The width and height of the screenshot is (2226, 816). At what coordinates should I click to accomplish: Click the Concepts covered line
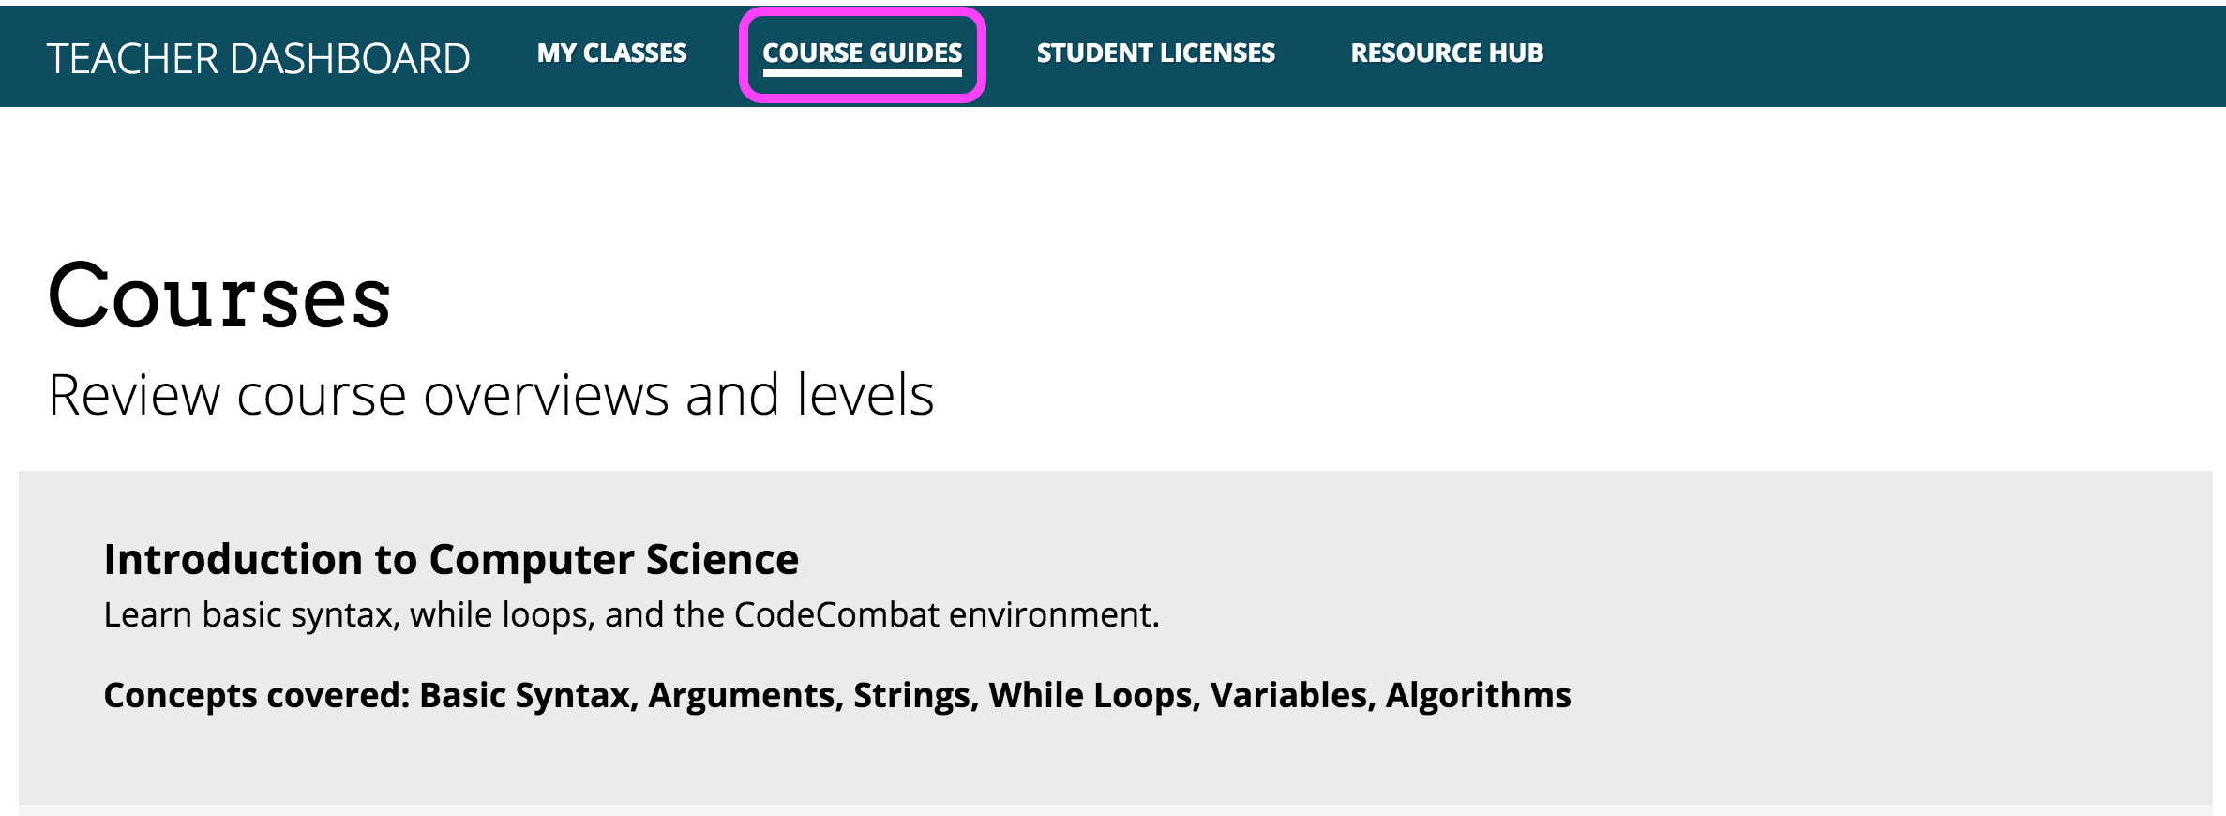[x=837, y=695]
